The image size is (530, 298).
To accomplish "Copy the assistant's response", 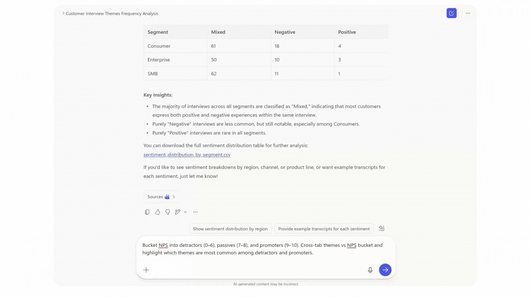I will tap(147, 212).
